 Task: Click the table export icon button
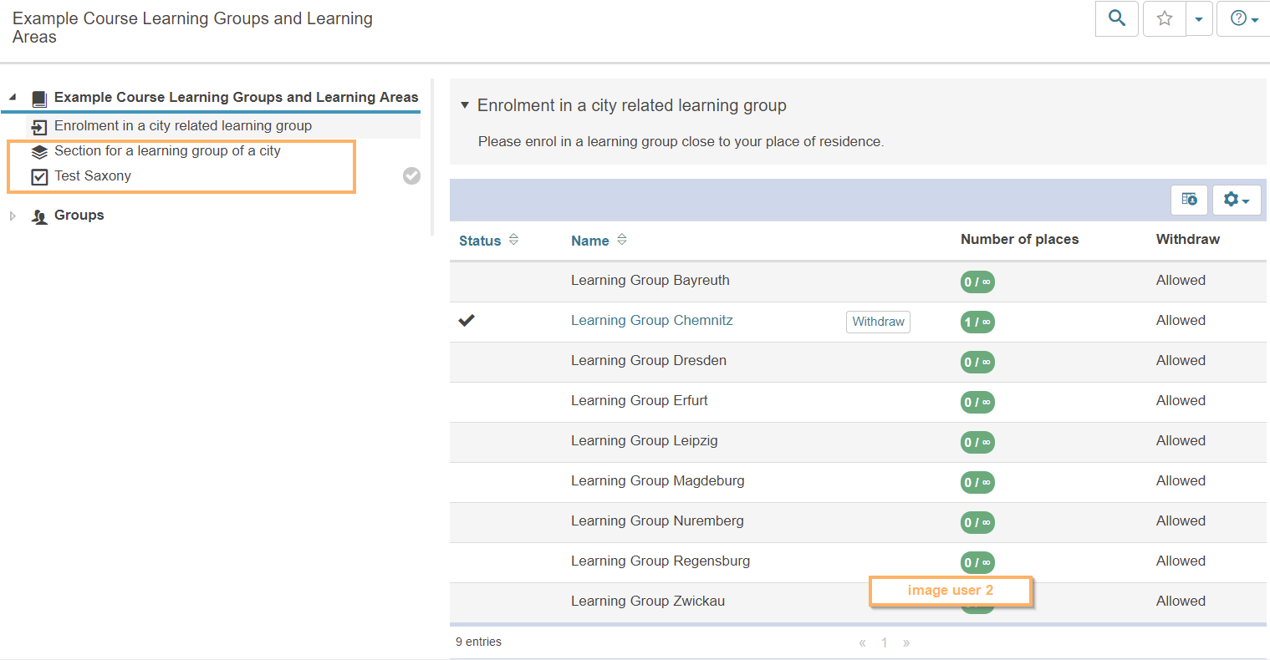click(x=1189, y=200)
